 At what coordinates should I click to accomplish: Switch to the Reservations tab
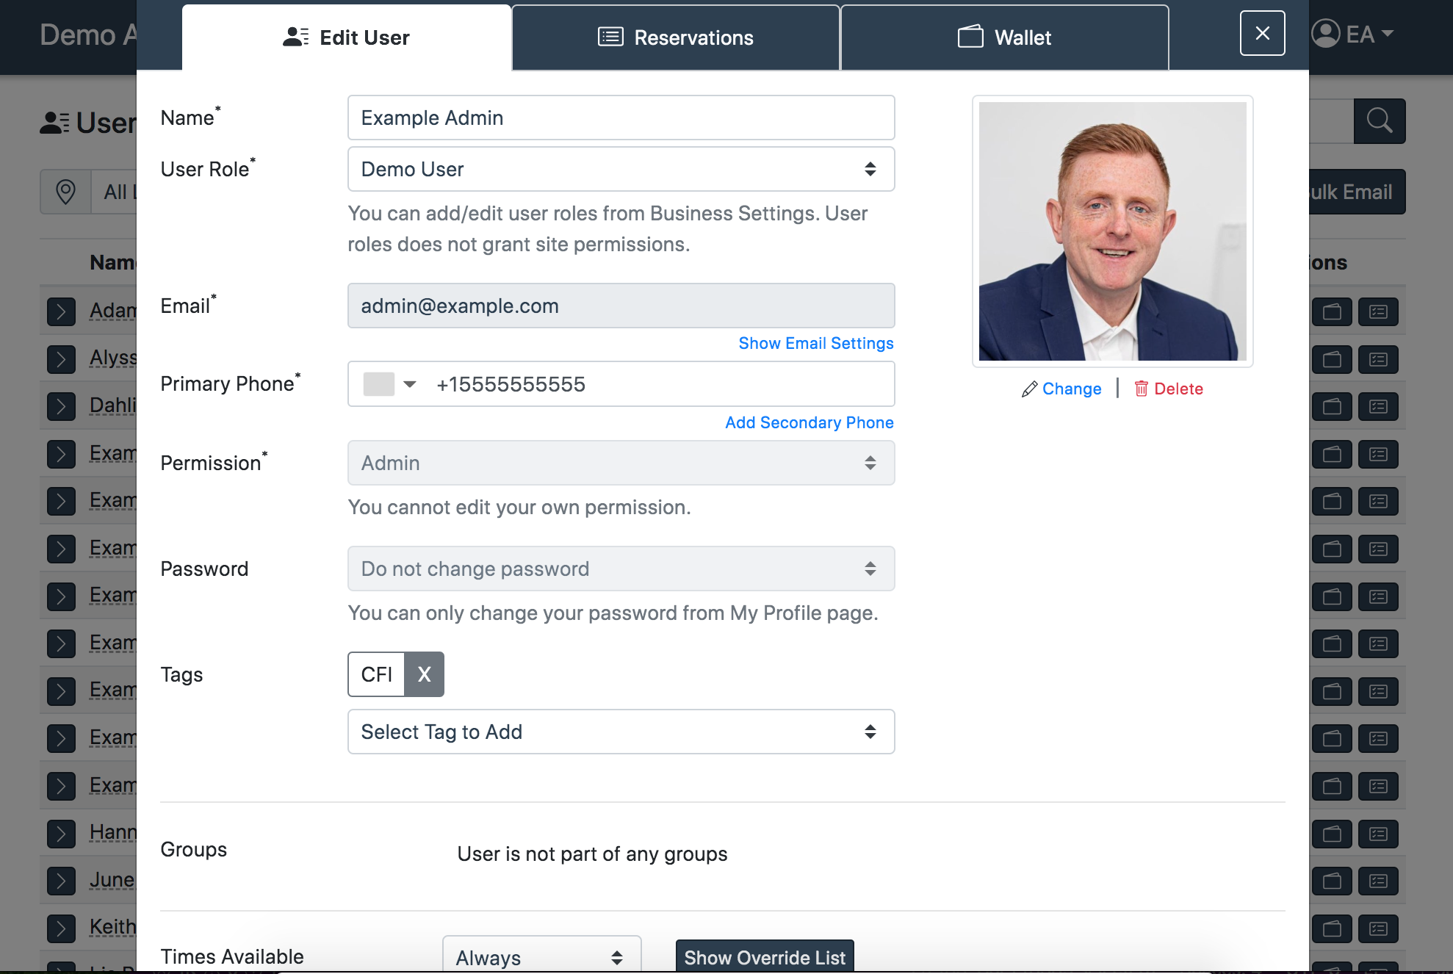click(x=676, y=37)
